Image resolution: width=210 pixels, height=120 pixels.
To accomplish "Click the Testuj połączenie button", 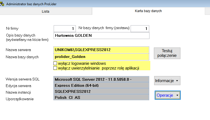I will tap(167, 53).
